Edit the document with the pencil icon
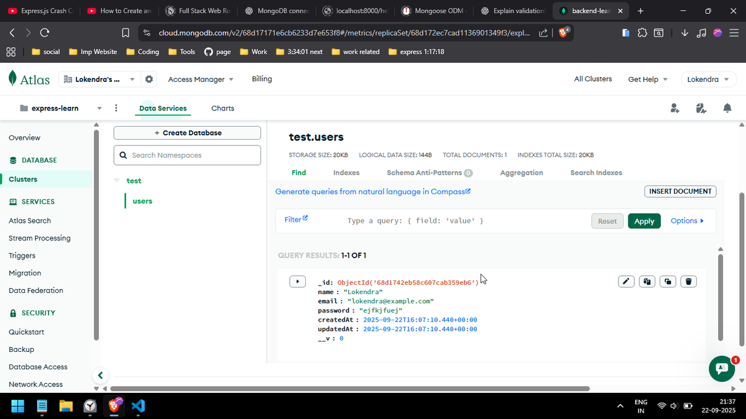The width and height of the screenshot is (746, 419). pyautogui.click(x=627, y=282)
